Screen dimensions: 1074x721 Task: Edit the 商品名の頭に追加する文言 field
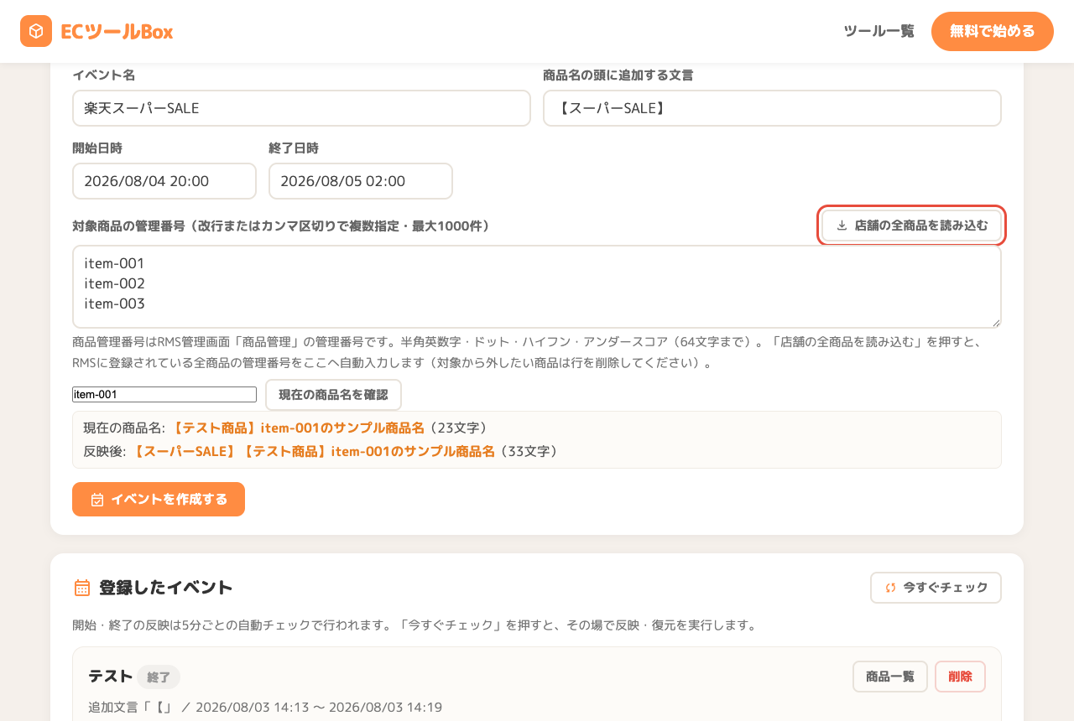(772, 108)
